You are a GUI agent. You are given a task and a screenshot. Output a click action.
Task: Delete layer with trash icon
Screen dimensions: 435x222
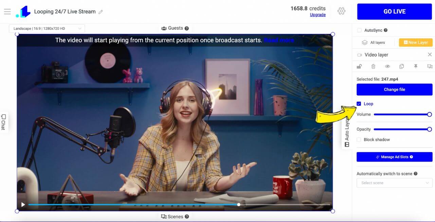[373, 66]
